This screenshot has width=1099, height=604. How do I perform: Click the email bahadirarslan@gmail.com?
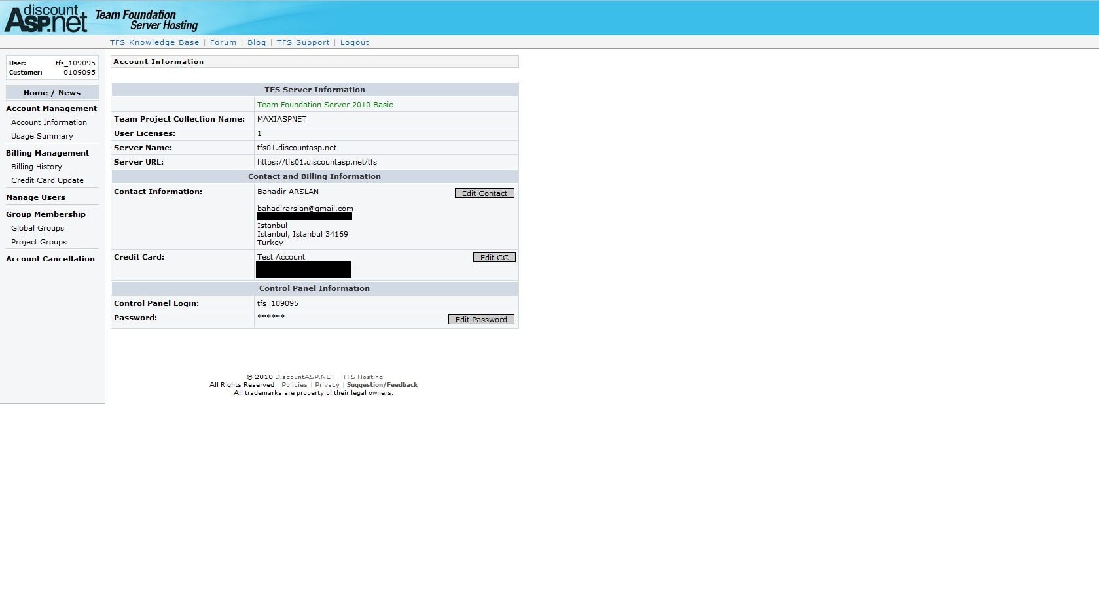pos(305,209)
